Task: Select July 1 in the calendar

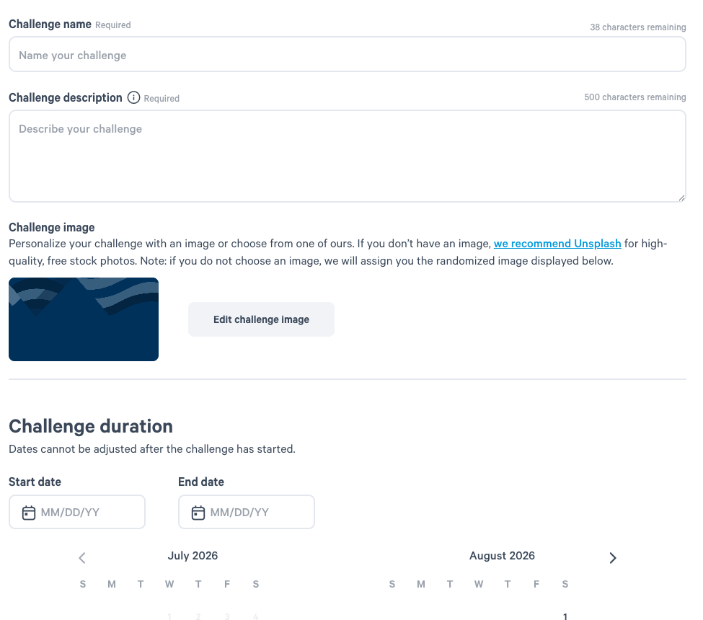Action: [169, 616]
